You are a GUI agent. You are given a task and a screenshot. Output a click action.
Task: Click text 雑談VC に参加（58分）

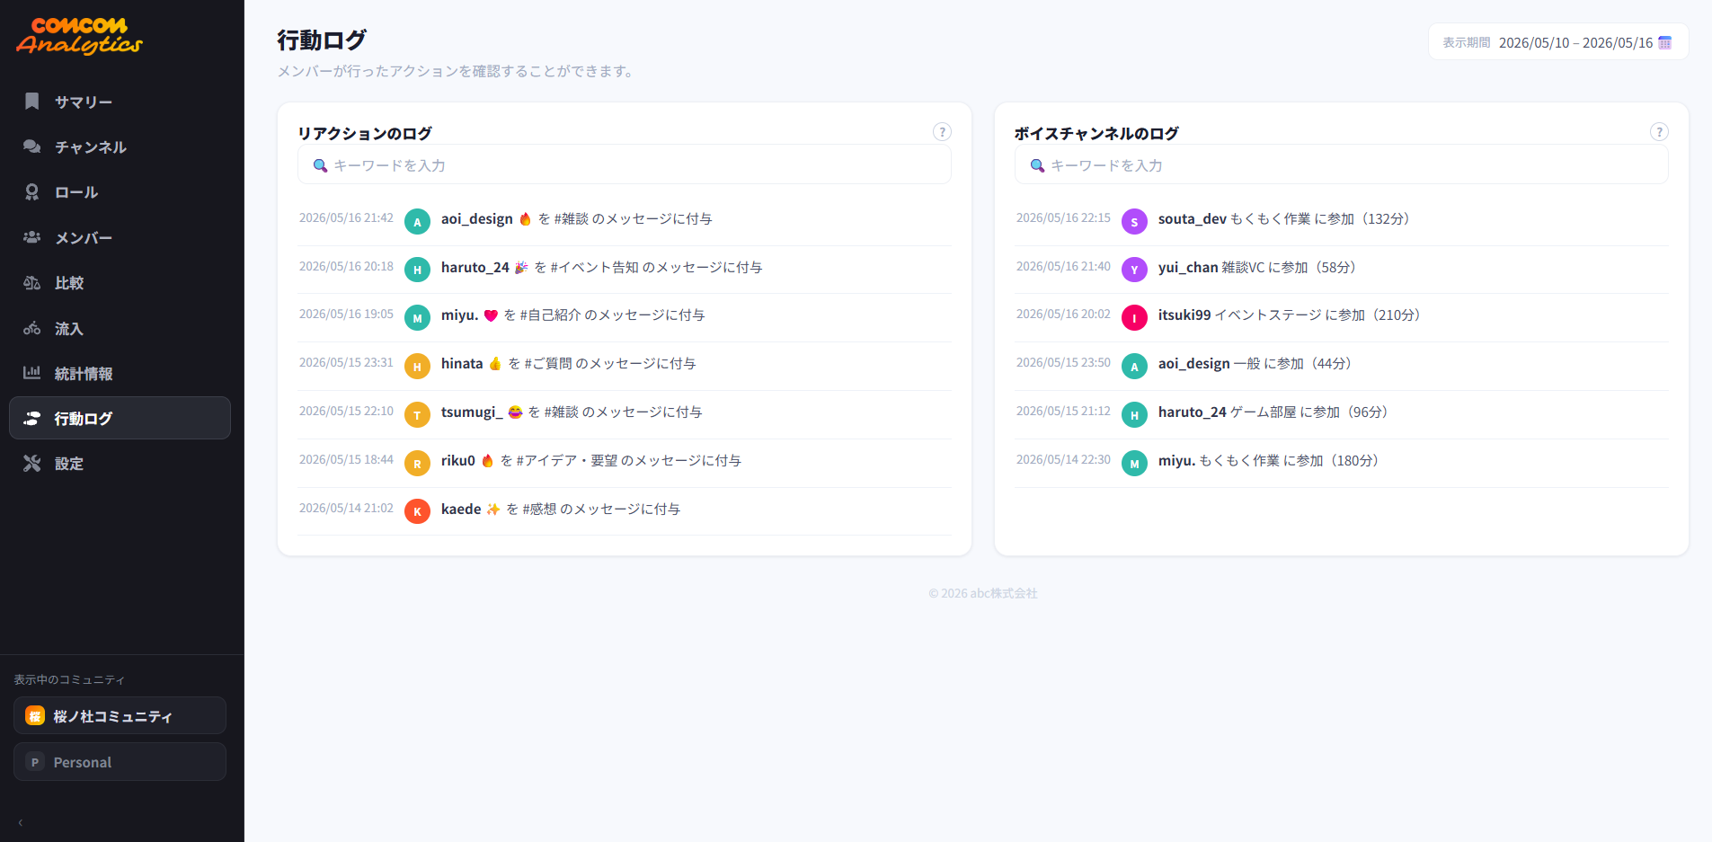point(1291,268)
